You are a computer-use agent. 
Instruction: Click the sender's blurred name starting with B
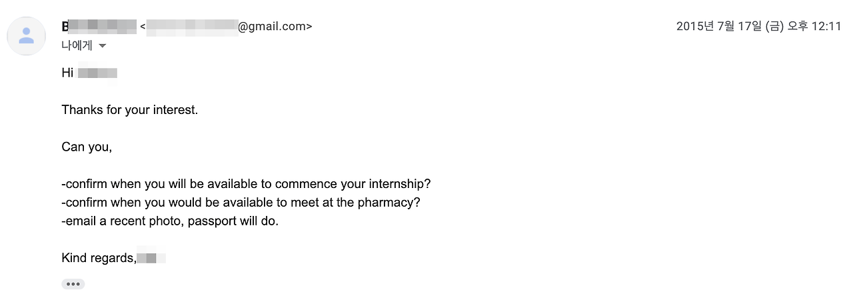tap(99, 27)
